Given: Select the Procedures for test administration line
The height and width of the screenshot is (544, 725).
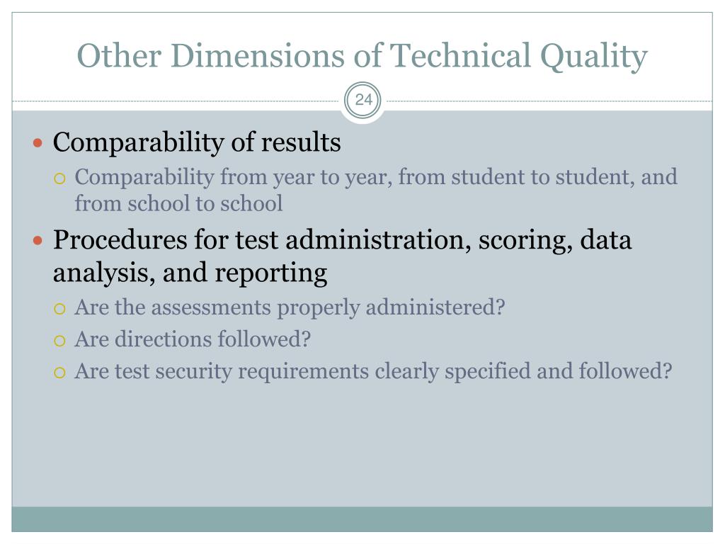Looking at the screenshot, I should tap(342, 241).
